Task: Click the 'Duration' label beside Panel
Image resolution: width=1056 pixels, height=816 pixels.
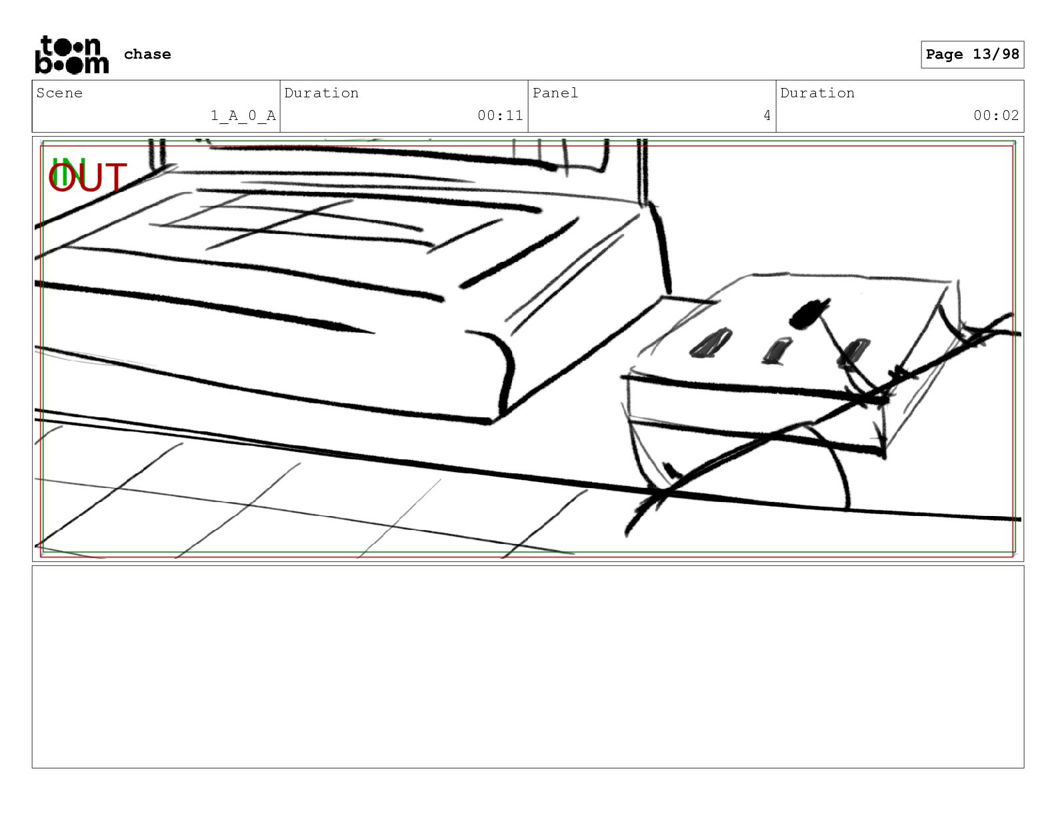Action: point(817,93)
